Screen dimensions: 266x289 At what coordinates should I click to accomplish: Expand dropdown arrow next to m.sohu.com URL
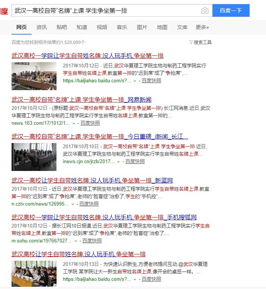[76, 241]
